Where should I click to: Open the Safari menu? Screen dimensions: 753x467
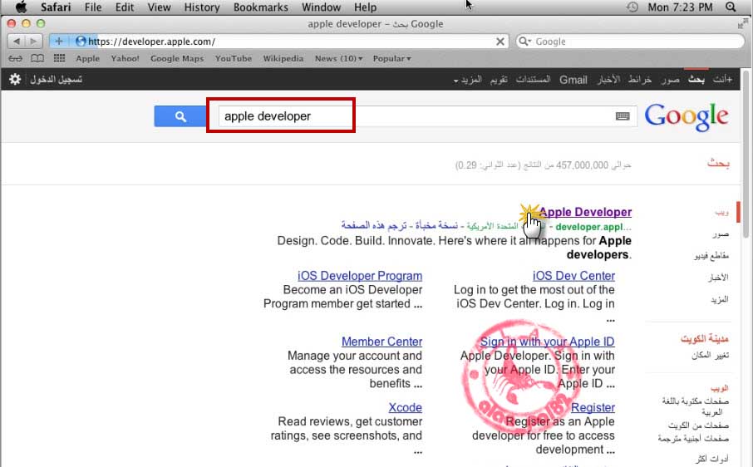coord(56,7)
